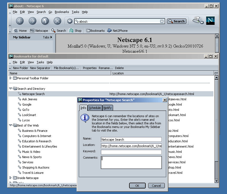Collapse the Best of the Web folder
Screen dimensions: 227x194
[11, 125]
